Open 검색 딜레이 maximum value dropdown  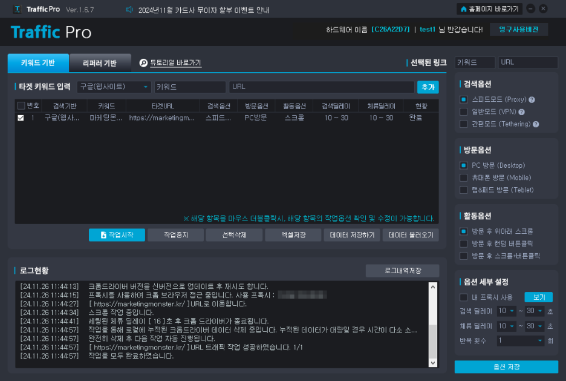tap(535, 311)
